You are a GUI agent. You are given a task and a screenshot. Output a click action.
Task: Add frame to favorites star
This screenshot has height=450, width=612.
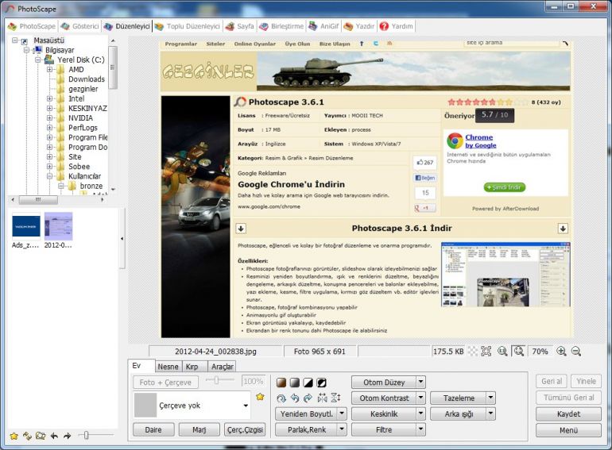tap(260, 397)
